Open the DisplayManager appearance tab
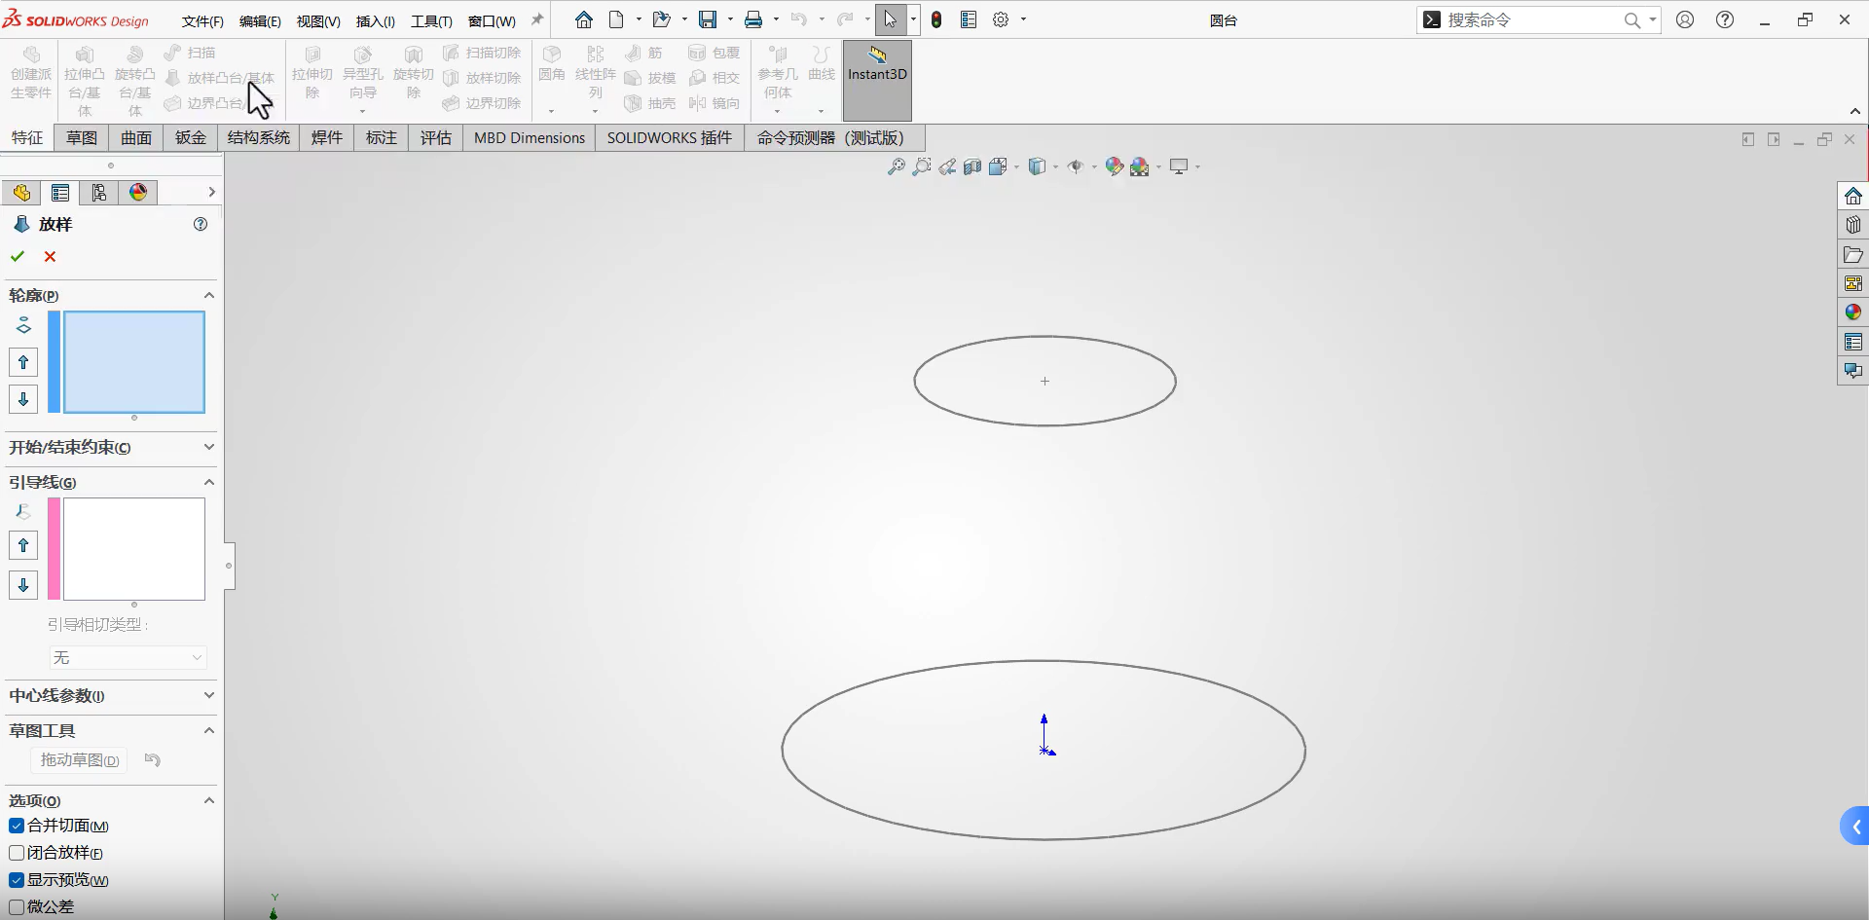This screenshot has height=920, width=1869. (x=138, y=193)
